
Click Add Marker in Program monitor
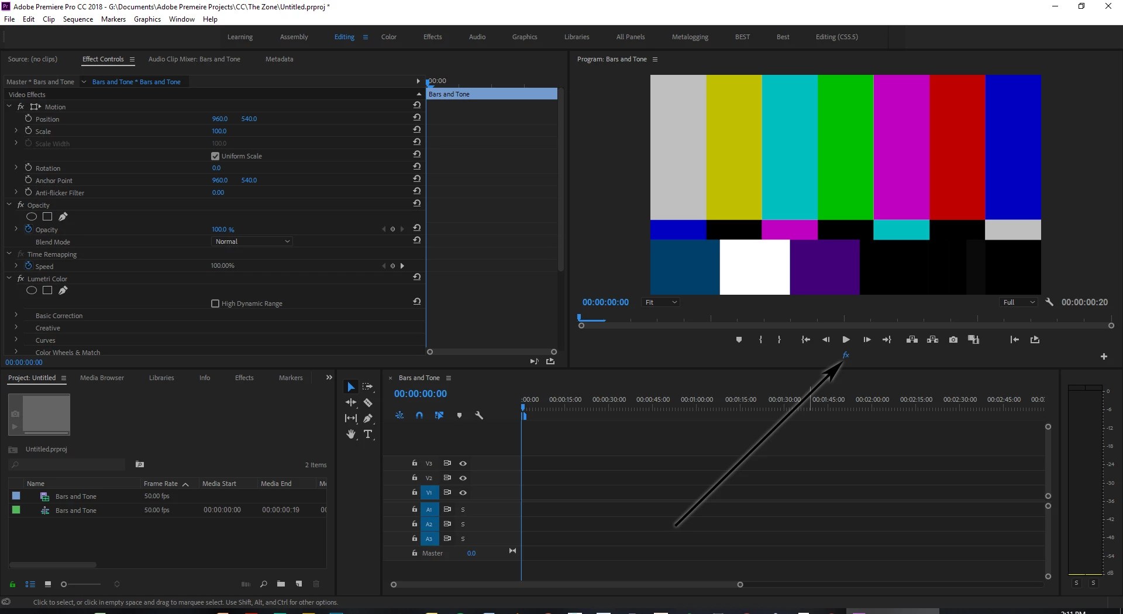739,340
